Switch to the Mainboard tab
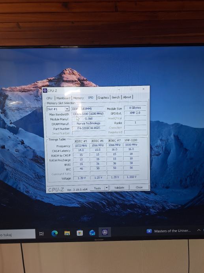Screen dimensions: 204x273 click(64, 98)
